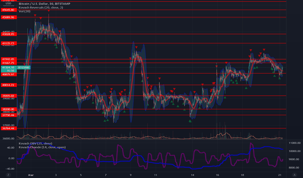Viewport: 303px width, 178px height.
Task: Click the current price label 41324.10
Action: click(x=8, y=68)
